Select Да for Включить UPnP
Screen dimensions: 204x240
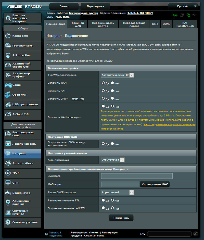[103, 98]
